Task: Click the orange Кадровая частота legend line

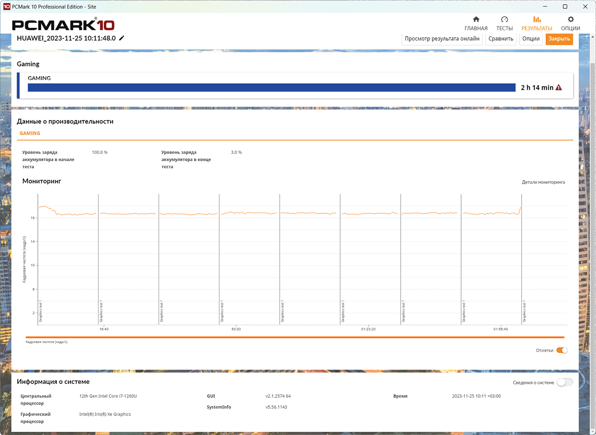Action: pos(295,337)
